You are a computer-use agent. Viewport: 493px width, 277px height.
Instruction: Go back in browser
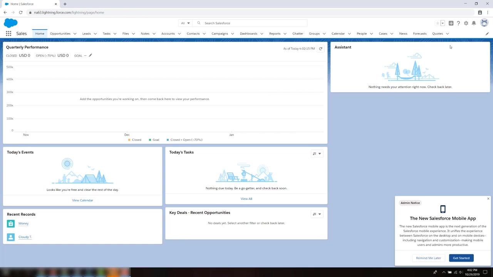pyautogui.click(x=5, y=12)
